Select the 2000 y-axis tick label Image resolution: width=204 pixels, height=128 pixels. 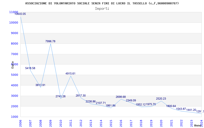(x=14, y=106)
